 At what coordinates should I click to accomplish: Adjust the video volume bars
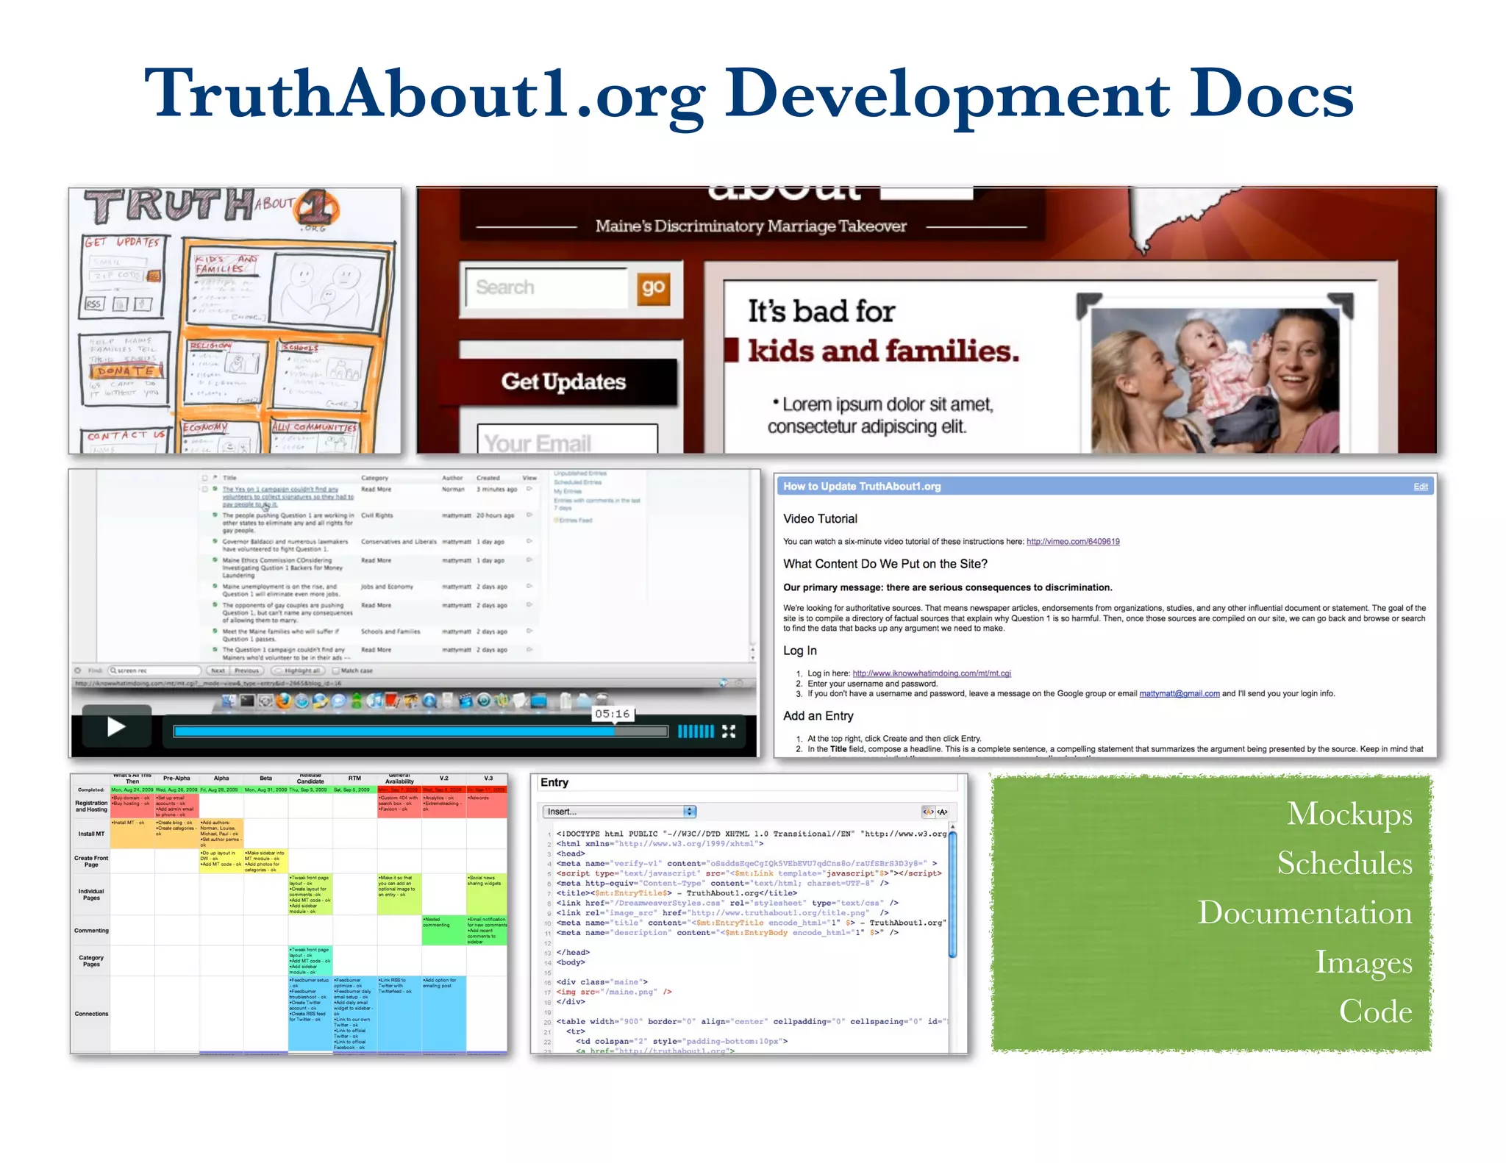pyautogui.click(x=695, y=731)
